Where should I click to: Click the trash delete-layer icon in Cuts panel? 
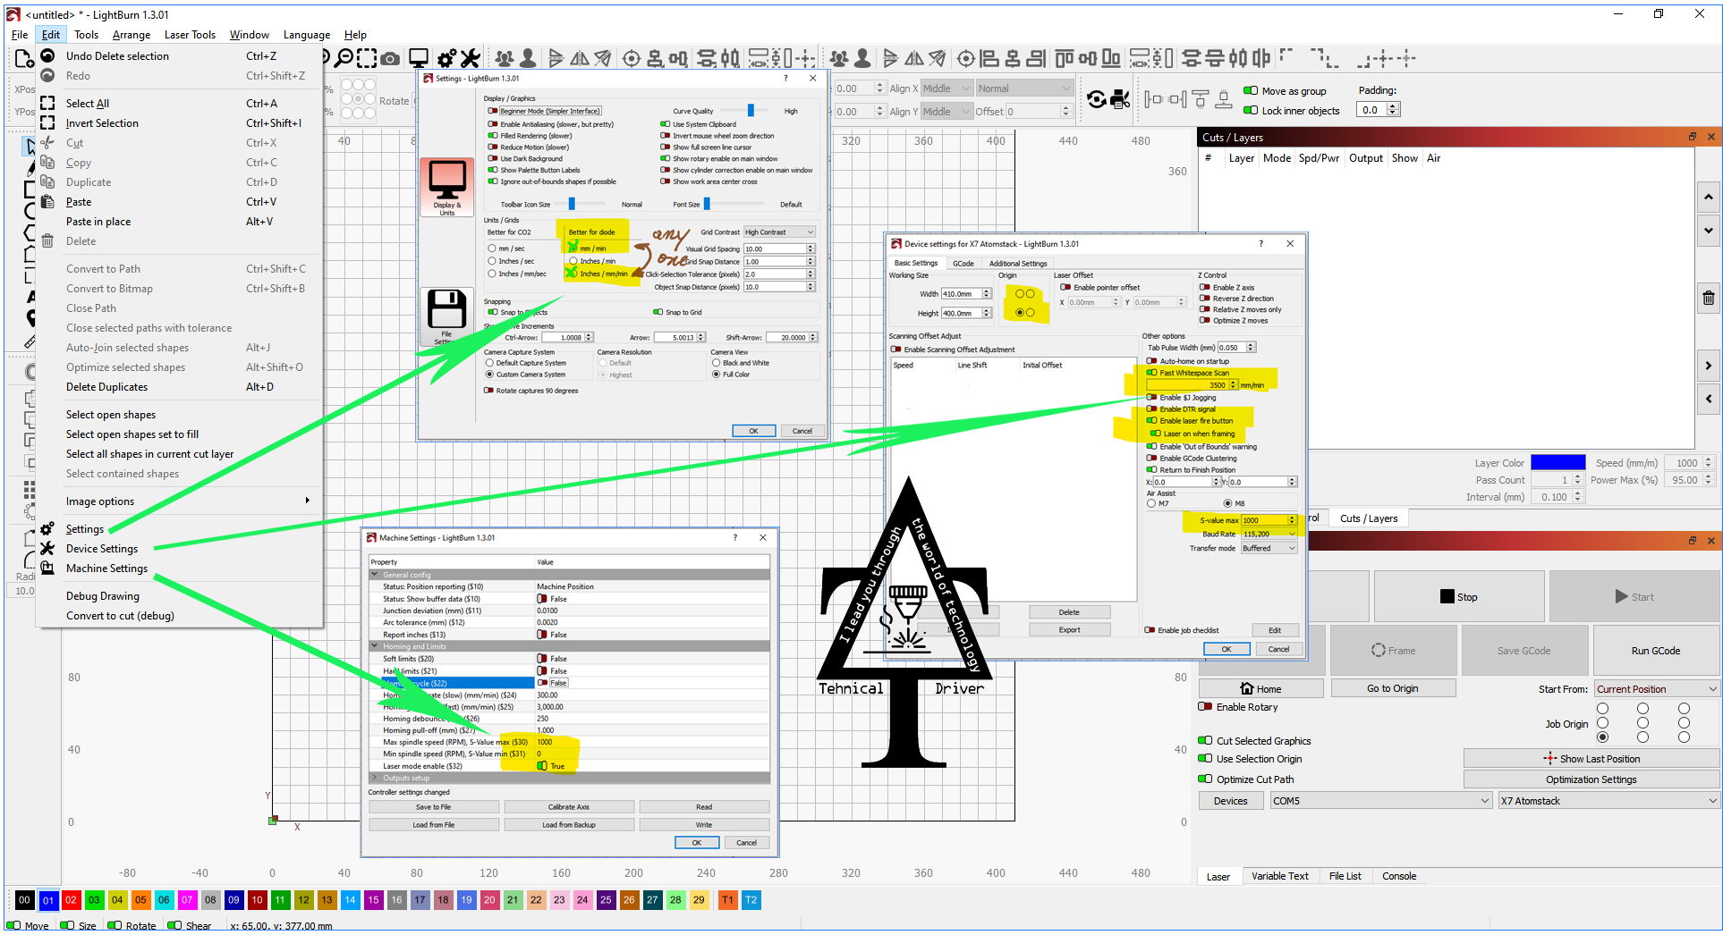(1708, 299)
